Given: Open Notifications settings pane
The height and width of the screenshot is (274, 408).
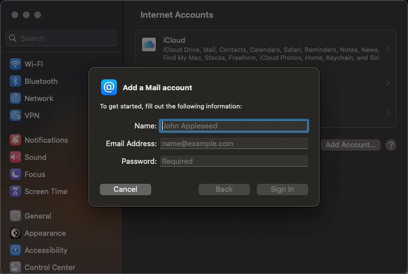Looking at the screenshot, I should pyautogui.click(x=46, y=140).
